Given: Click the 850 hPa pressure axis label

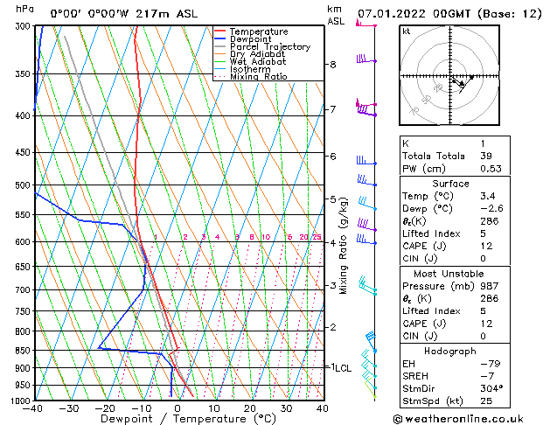Looking at the screenshot, I should point(24,351).
